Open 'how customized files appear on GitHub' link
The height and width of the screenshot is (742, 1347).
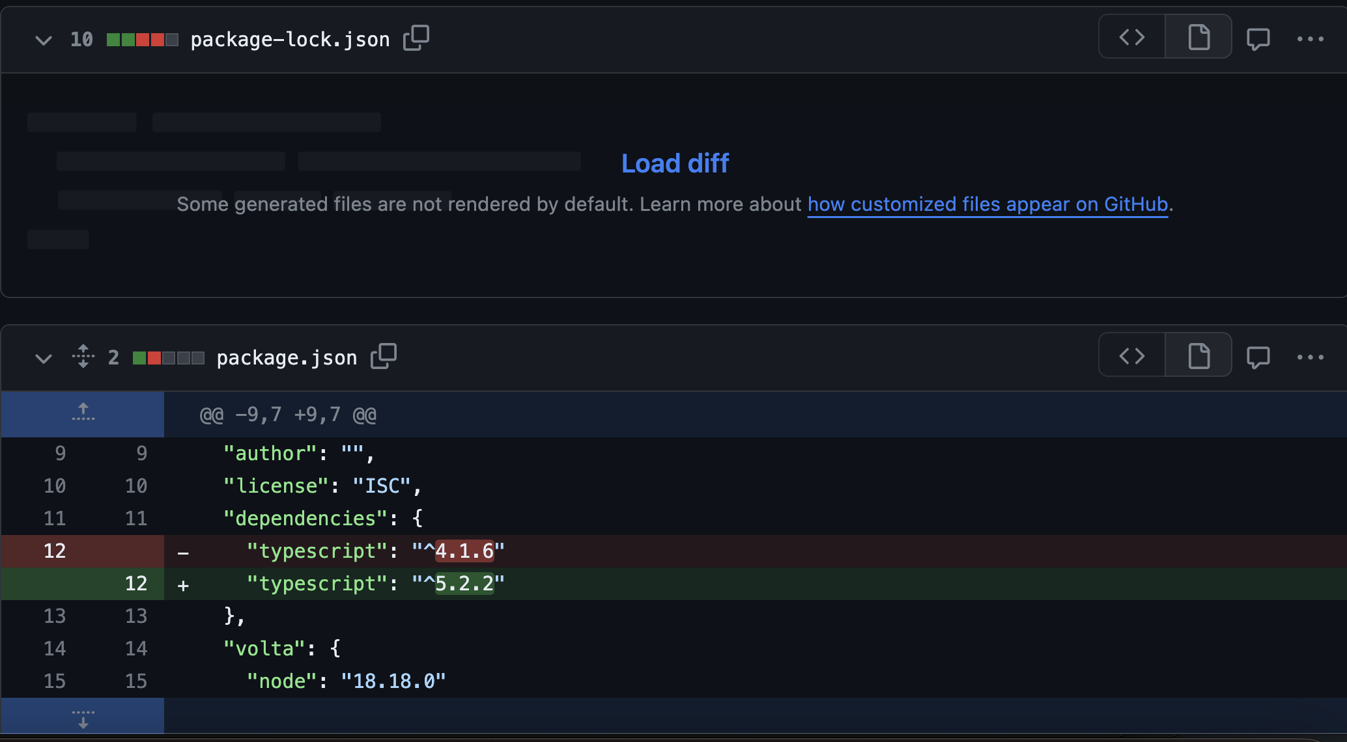tap(987, 204)
